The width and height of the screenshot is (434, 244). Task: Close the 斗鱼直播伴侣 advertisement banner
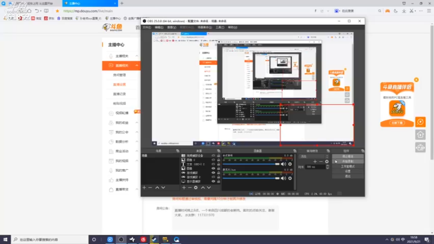416,80
